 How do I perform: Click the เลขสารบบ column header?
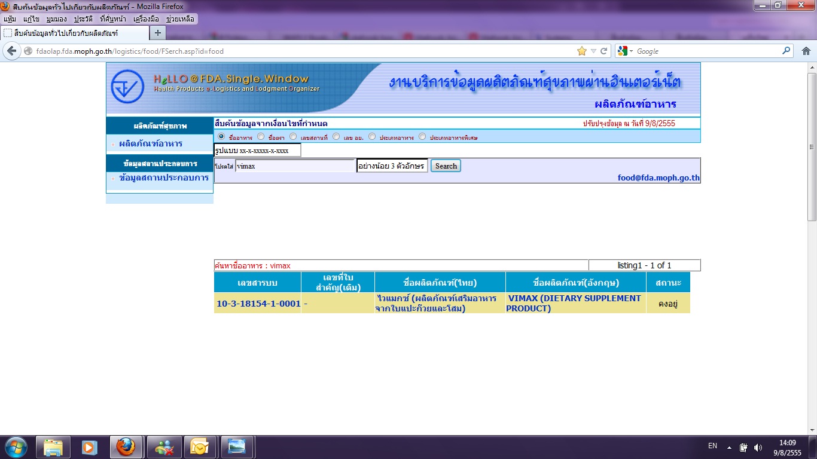point(257,282)
